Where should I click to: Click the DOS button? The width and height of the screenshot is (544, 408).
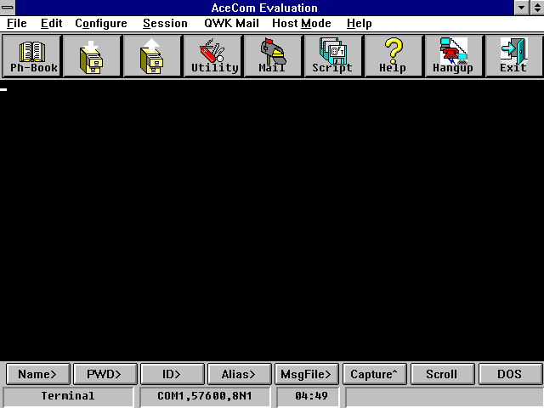(510, 374)
